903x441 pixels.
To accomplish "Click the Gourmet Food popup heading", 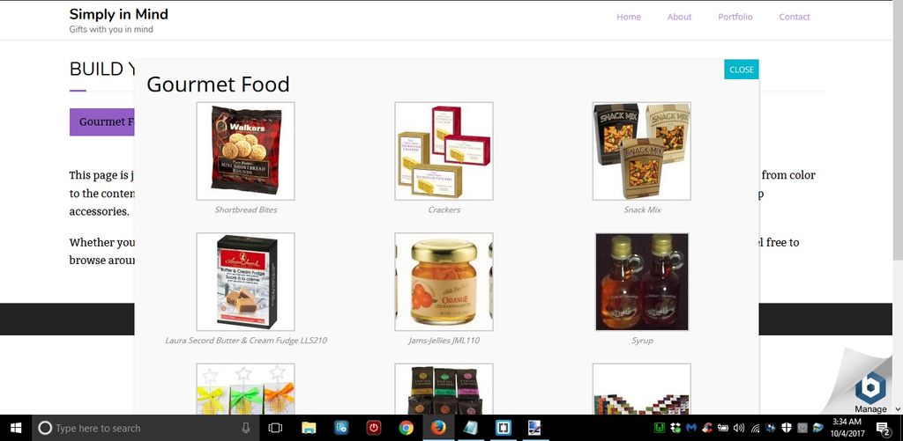I will pos(219,85).
